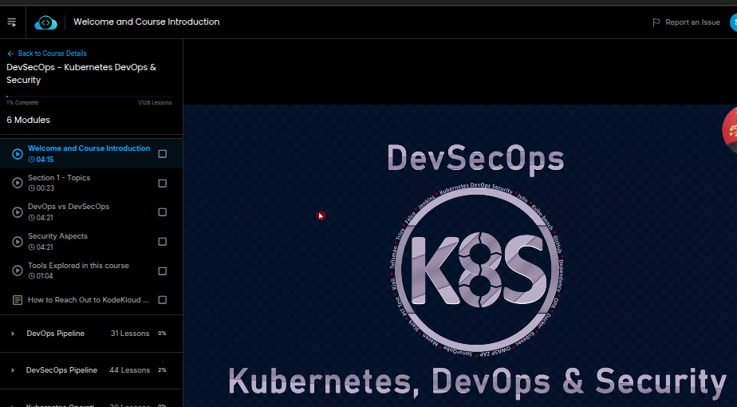737x407 pixels.
Task: Check the Section 1 - Topics checkbox
Action: coord(163,184)
